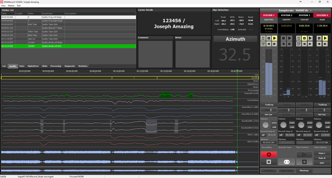The width and height of the screenshot is (332, 178).
Task: Mute Station 1 volume
Action: (x=274, y=123)
